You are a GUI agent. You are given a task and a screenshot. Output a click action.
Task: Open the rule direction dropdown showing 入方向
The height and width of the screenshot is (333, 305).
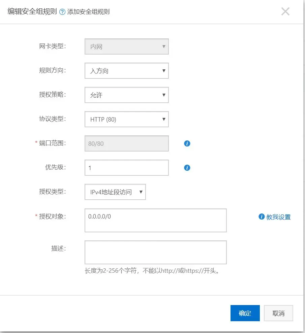point(126,71)
